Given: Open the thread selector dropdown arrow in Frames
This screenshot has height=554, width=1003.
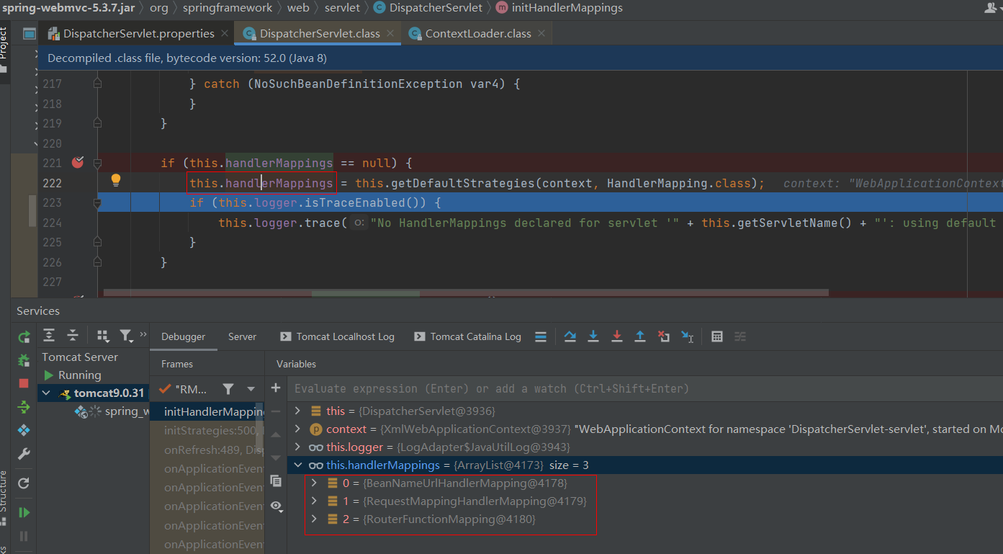Looking at the screenshot, I should point(251,389).
